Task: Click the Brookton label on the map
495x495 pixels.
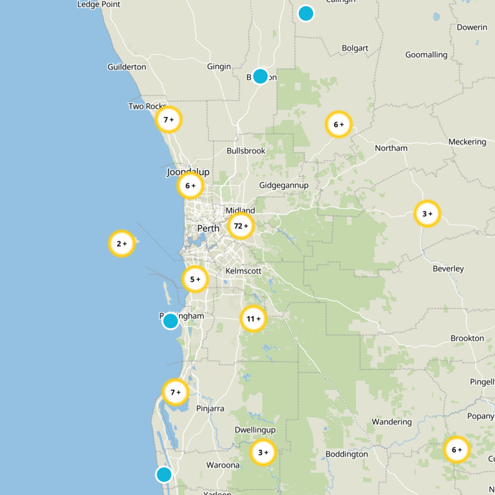Action: tap(467, 338)
